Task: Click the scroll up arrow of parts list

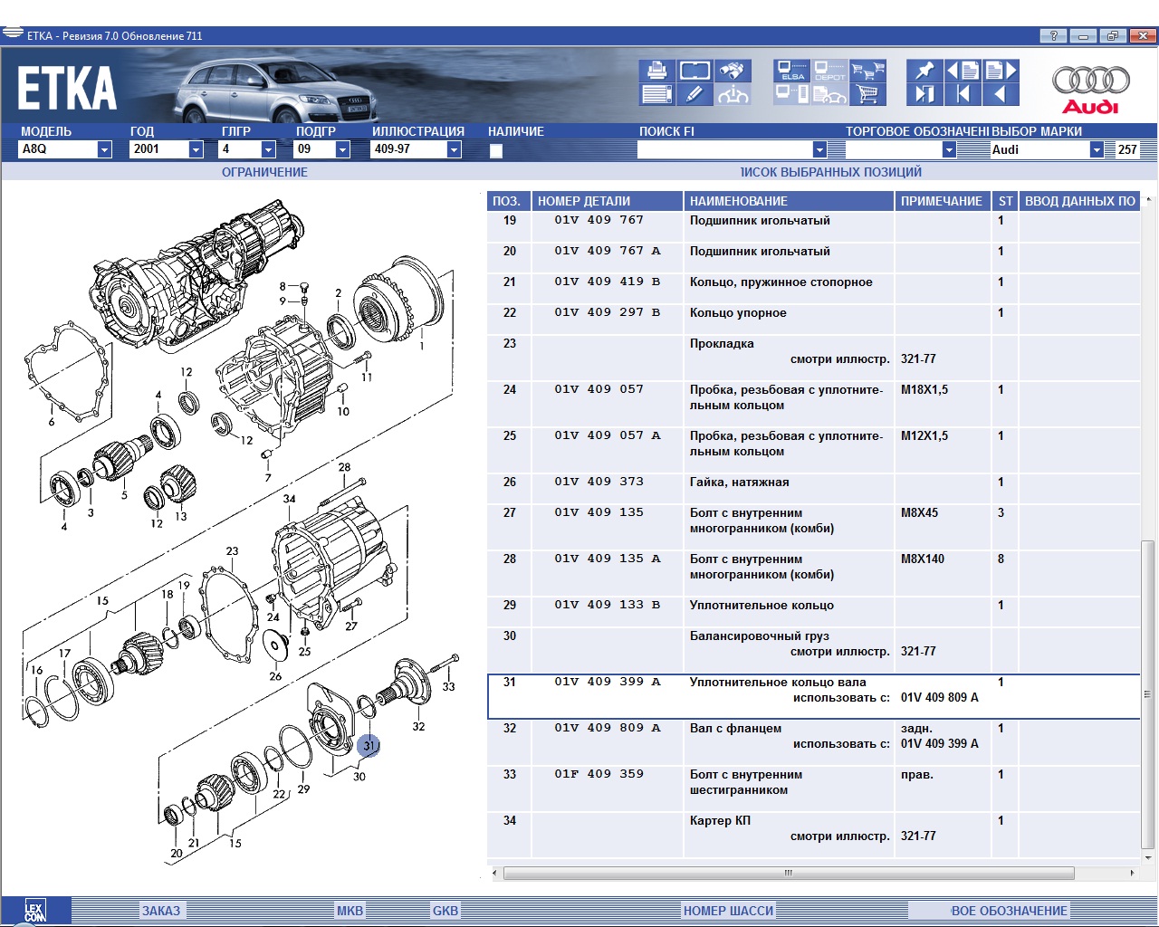Action: point(1148,199)
